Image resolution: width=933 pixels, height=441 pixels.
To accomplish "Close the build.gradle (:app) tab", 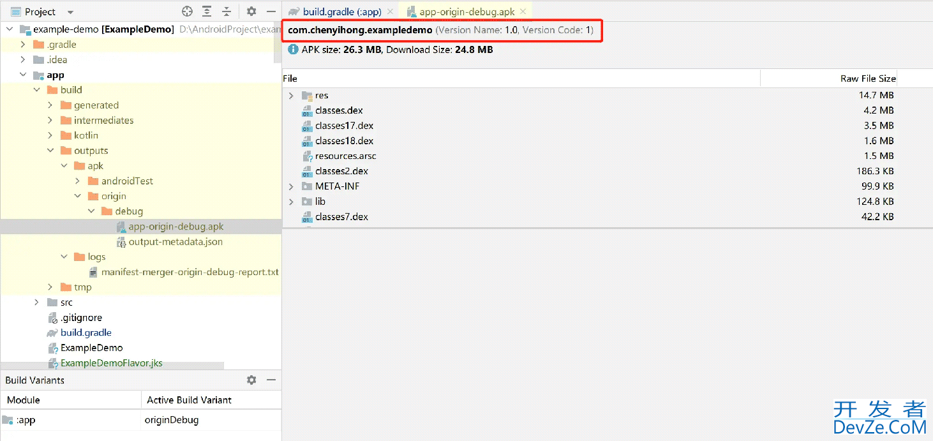I will [391, 11].
